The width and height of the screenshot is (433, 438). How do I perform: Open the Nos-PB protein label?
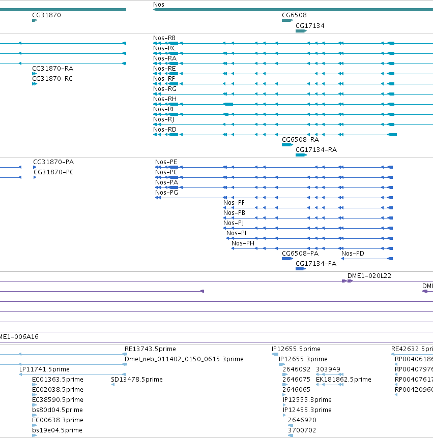point(234,213)
